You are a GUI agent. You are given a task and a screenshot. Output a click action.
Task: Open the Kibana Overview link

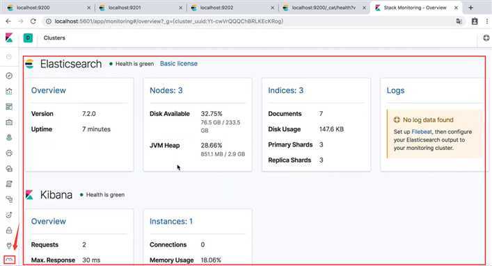(x=48, y=221)
